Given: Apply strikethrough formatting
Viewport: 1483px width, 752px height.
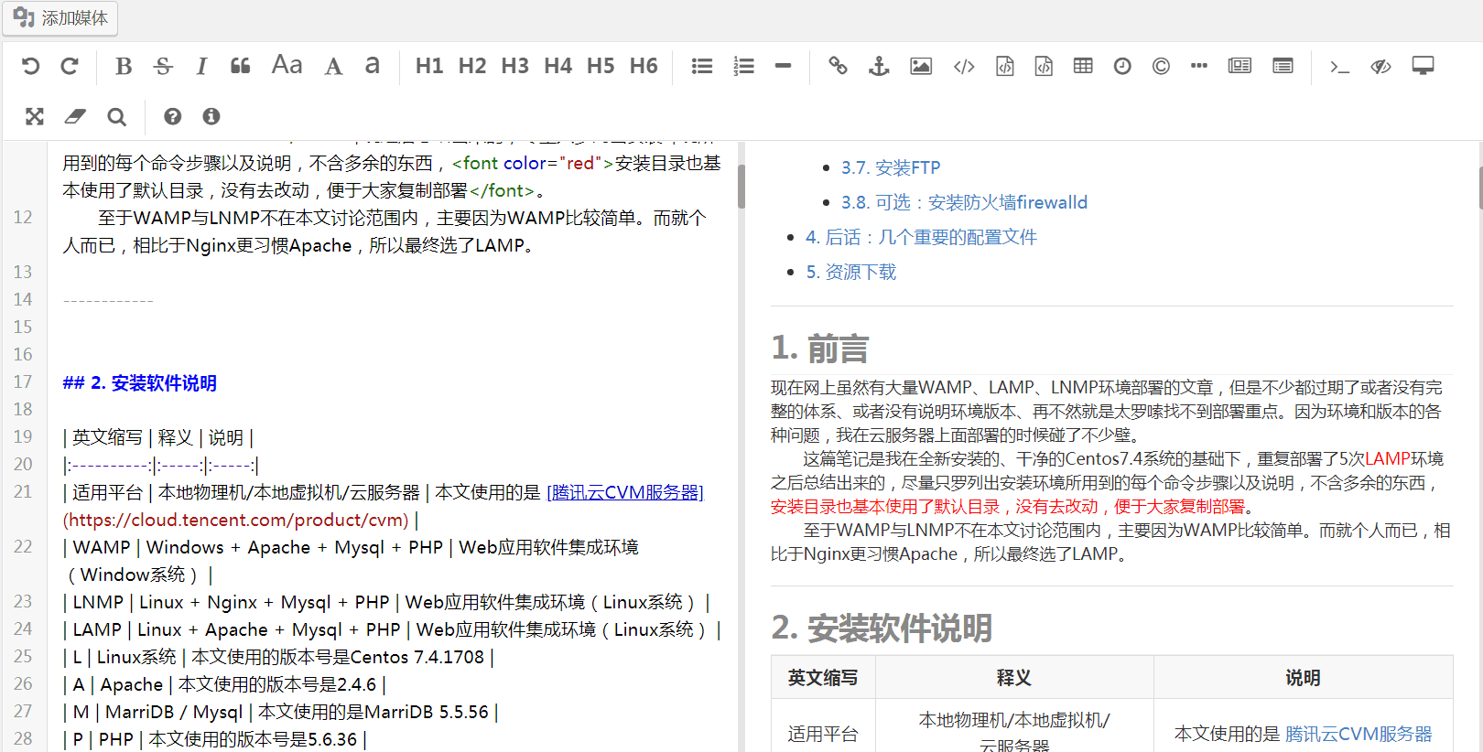Looking at the screenshot, I should point(163,66).
